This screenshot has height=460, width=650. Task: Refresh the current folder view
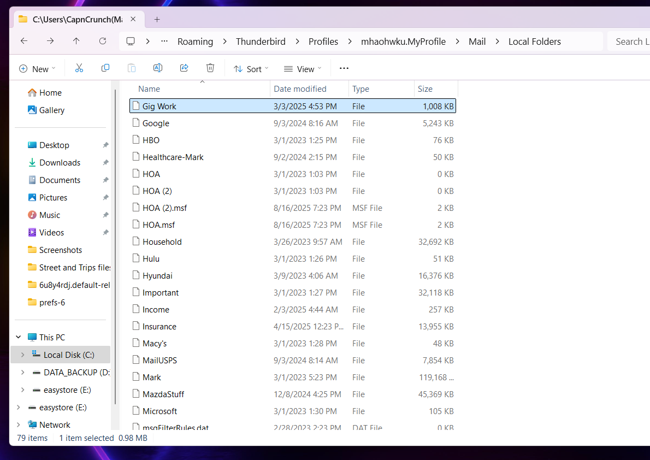click(x=102, y=42)
